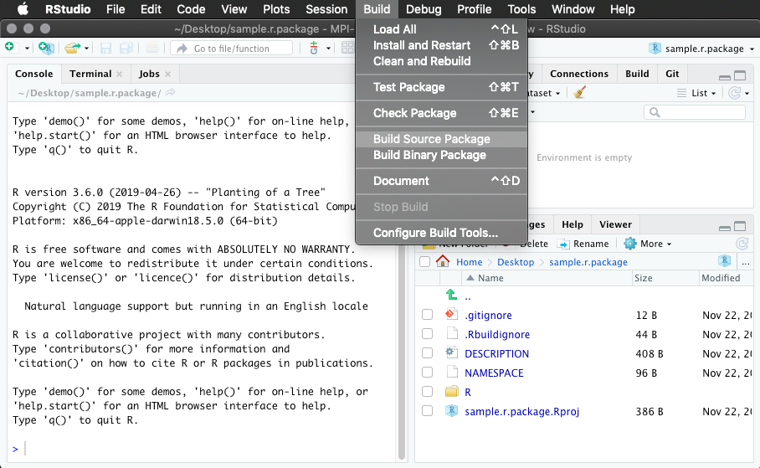Click the New File icon in toolbar

(9, 47)
